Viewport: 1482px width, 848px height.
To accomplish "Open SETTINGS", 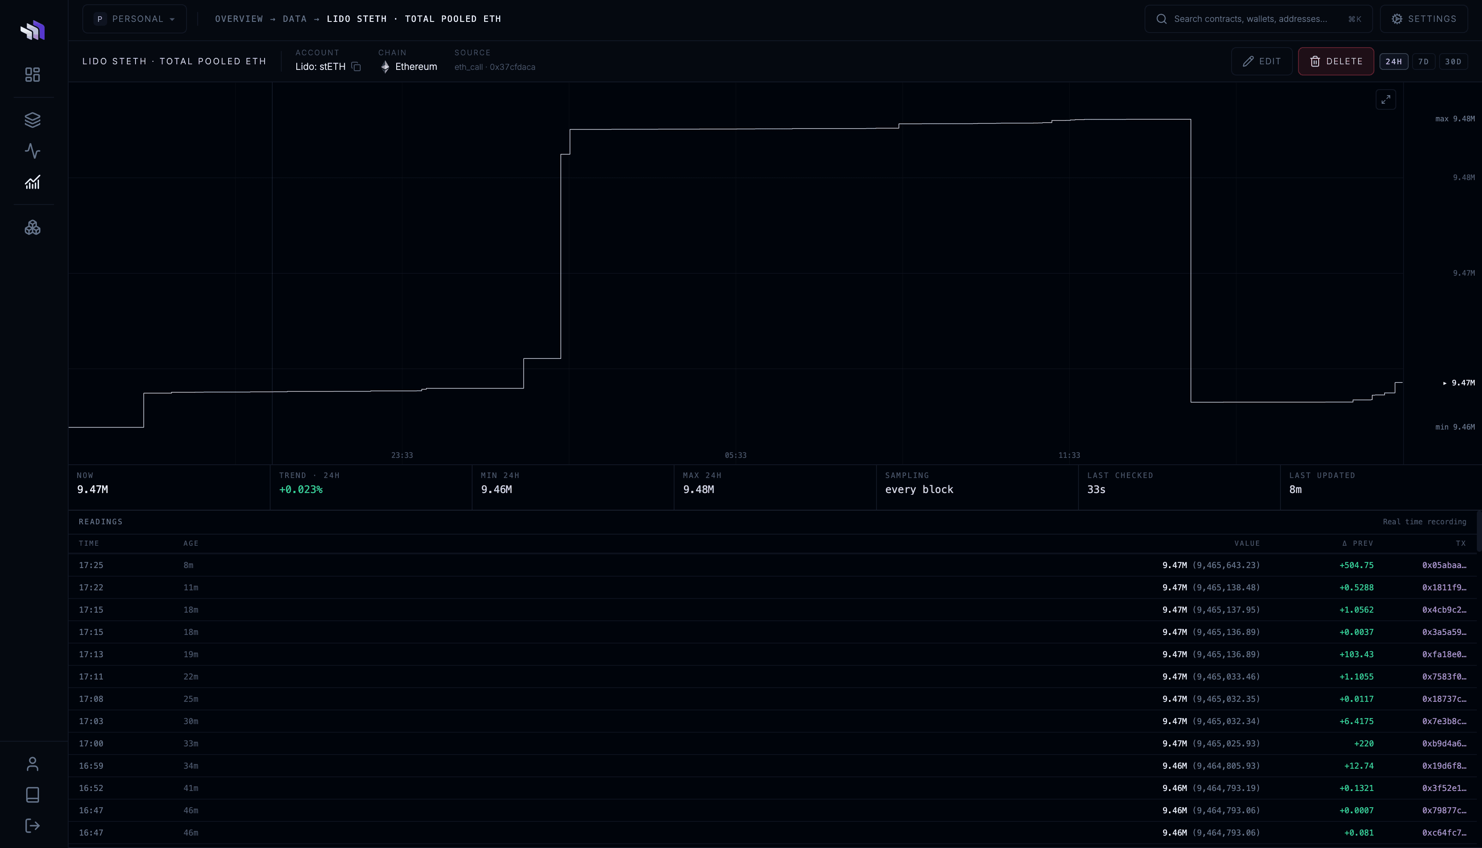I will click(1424, 19).
